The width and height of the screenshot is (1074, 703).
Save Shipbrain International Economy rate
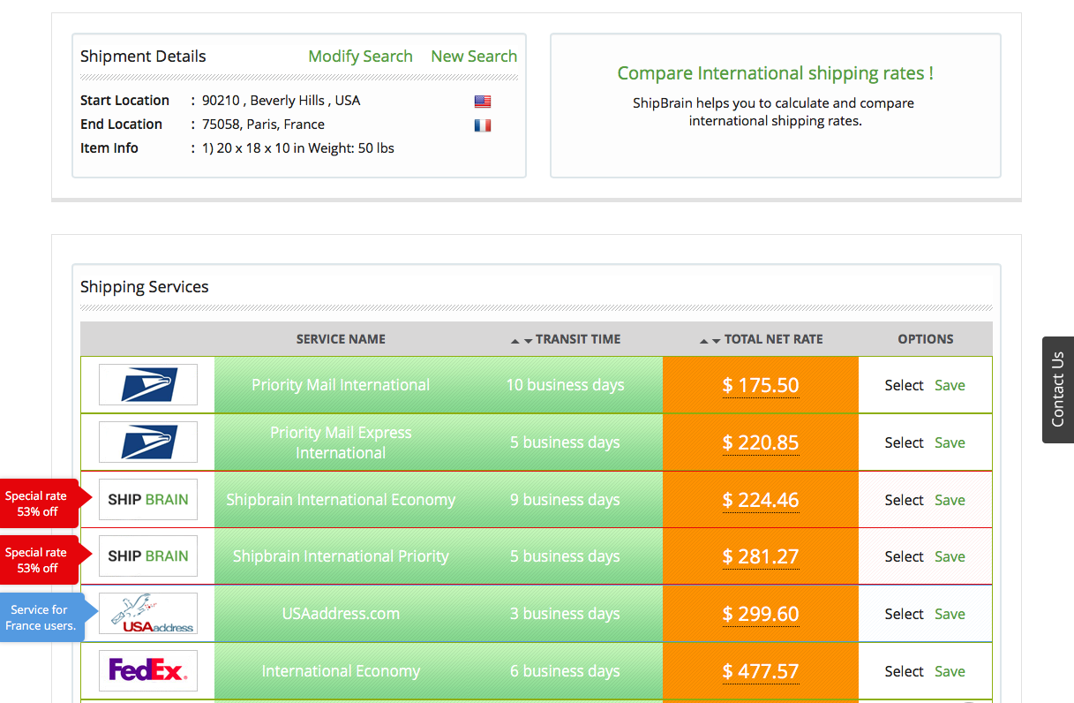(950, 500)
